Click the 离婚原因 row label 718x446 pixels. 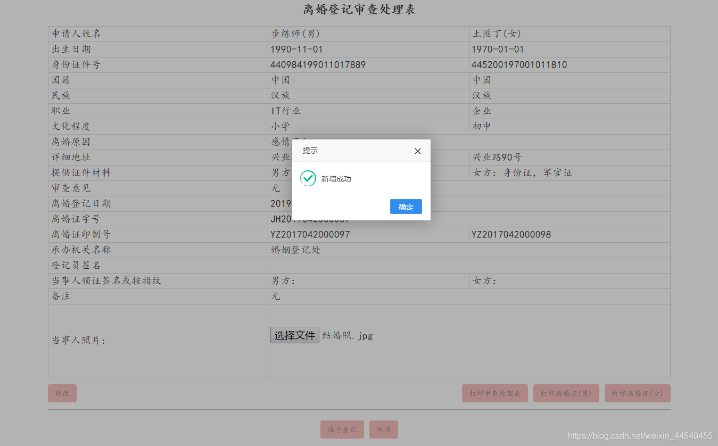pos(71,142)
